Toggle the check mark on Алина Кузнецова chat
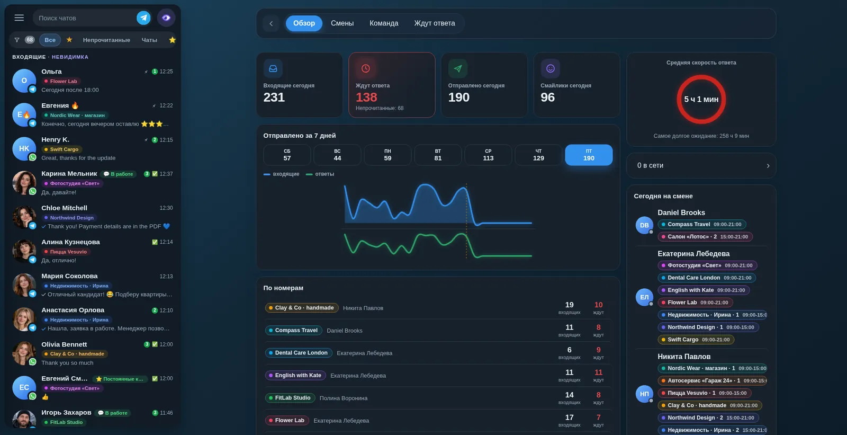The width and height of the screenshot is (847, 435). tap(155, 242)
